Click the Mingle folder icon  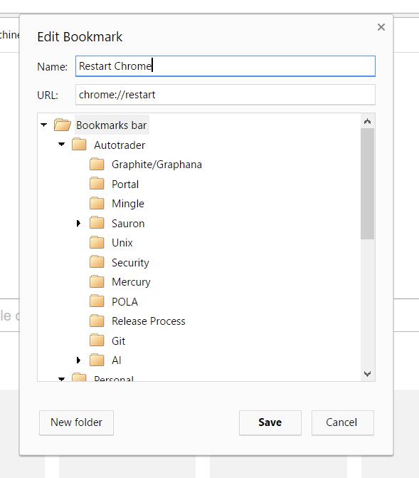(x=97, y=203)
